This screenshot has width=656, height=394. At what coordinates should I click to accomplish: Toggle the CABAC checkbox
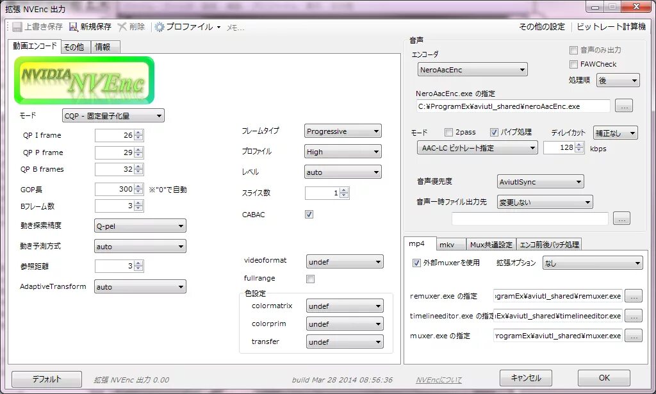tap(309, 215)
